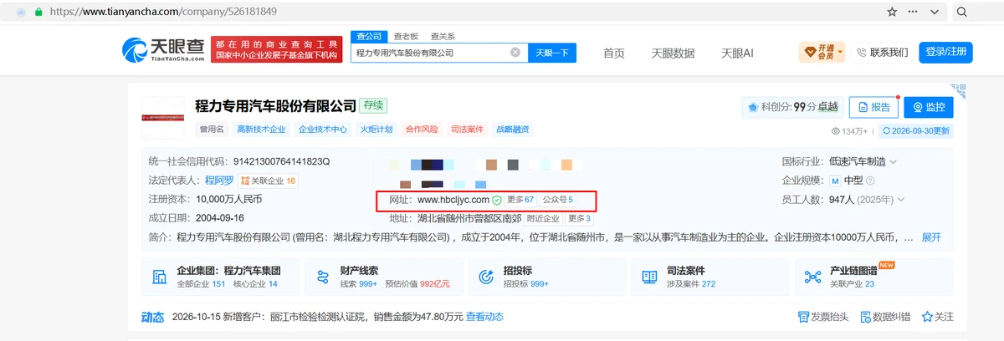This screenshot has width=1004, height=341.
Task: Click the 科创分 99分 score badge
Action: [x=792, y=107]
